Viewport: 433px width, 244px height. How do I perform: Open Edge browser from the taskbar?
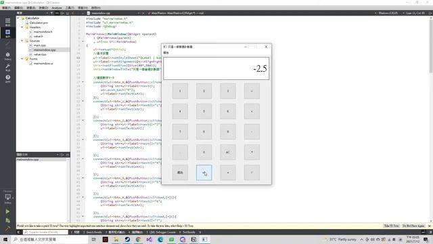click(x=160, y=239)
